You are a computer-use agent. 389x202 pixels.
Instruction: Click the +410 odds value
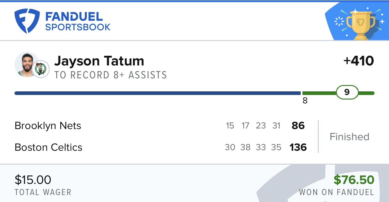point(359,61)
